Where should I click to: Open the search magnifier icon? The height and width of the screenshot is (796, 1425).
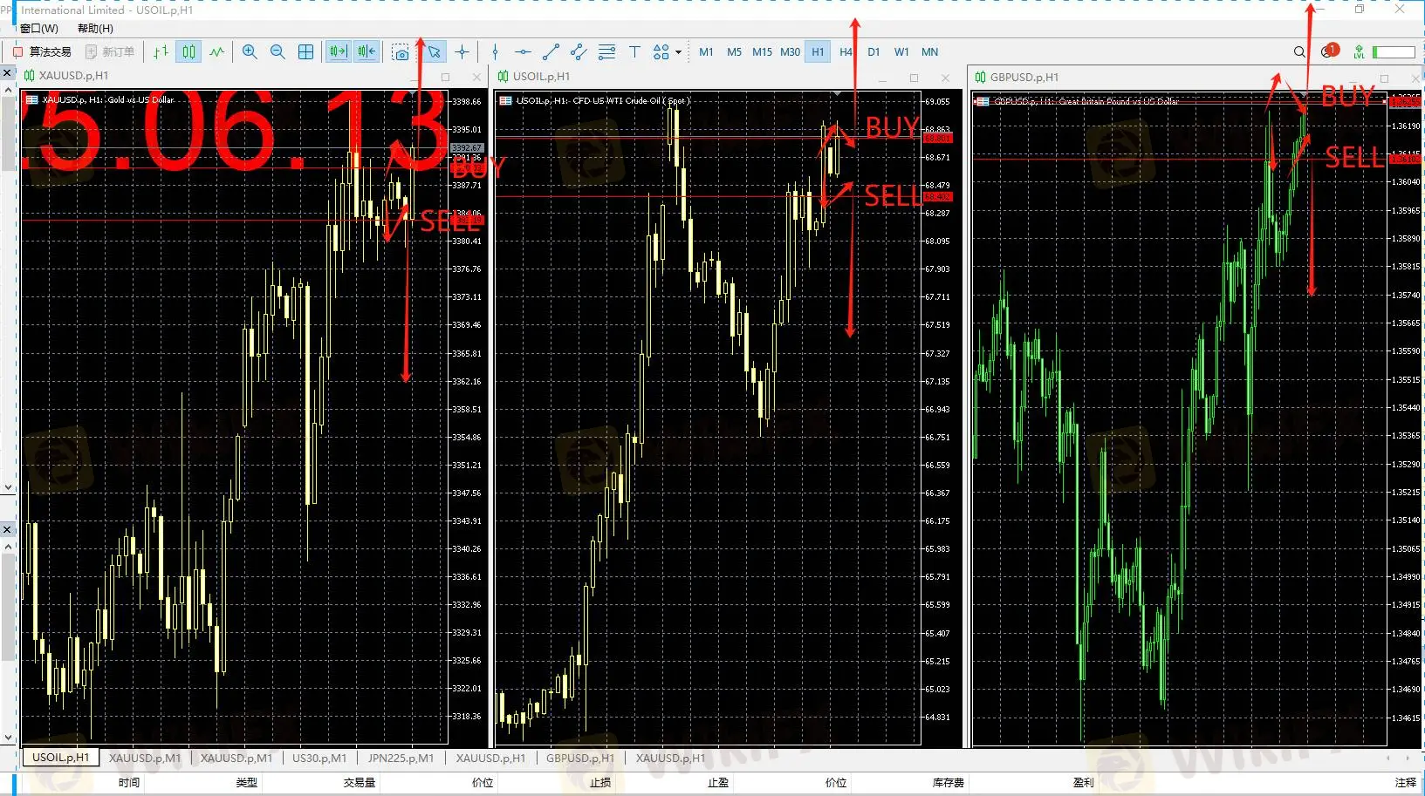coord(1299,52)
